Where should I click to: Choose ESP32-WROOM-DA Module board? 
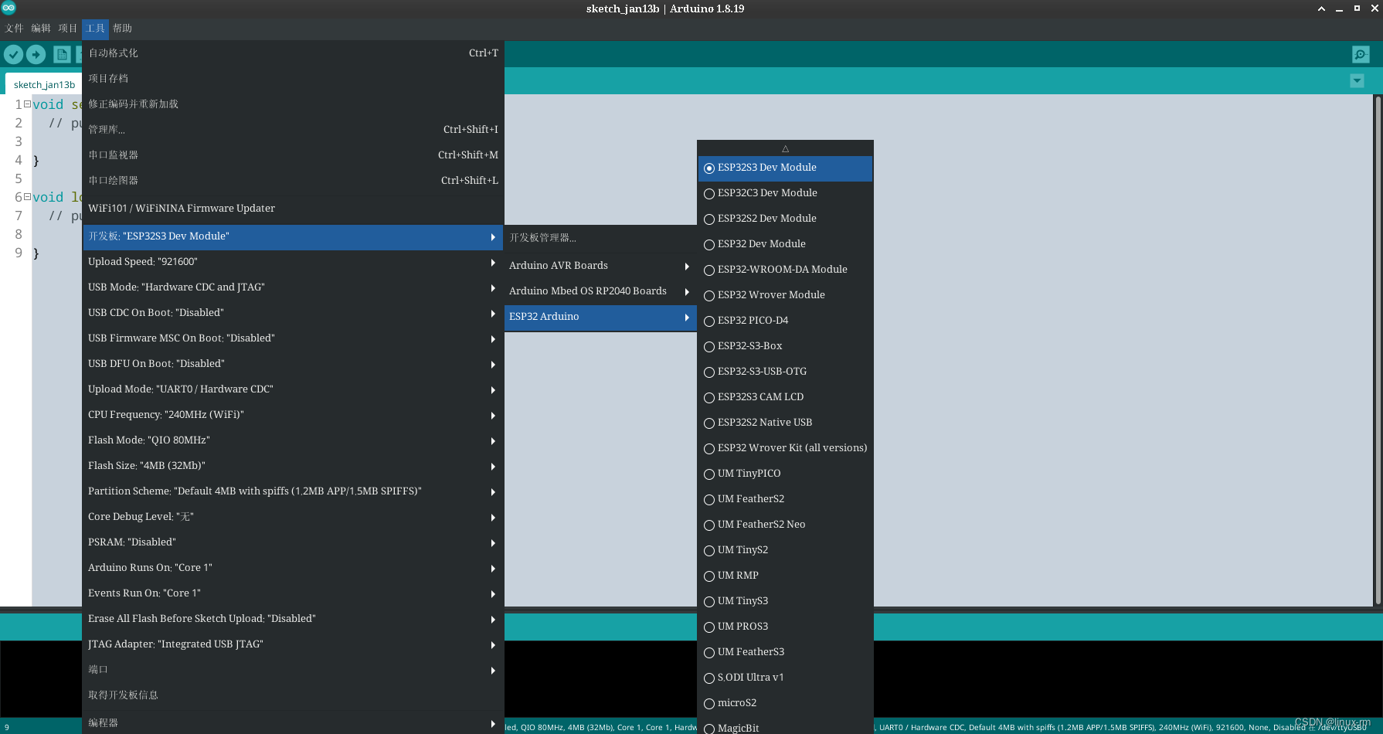click(785, 270)
